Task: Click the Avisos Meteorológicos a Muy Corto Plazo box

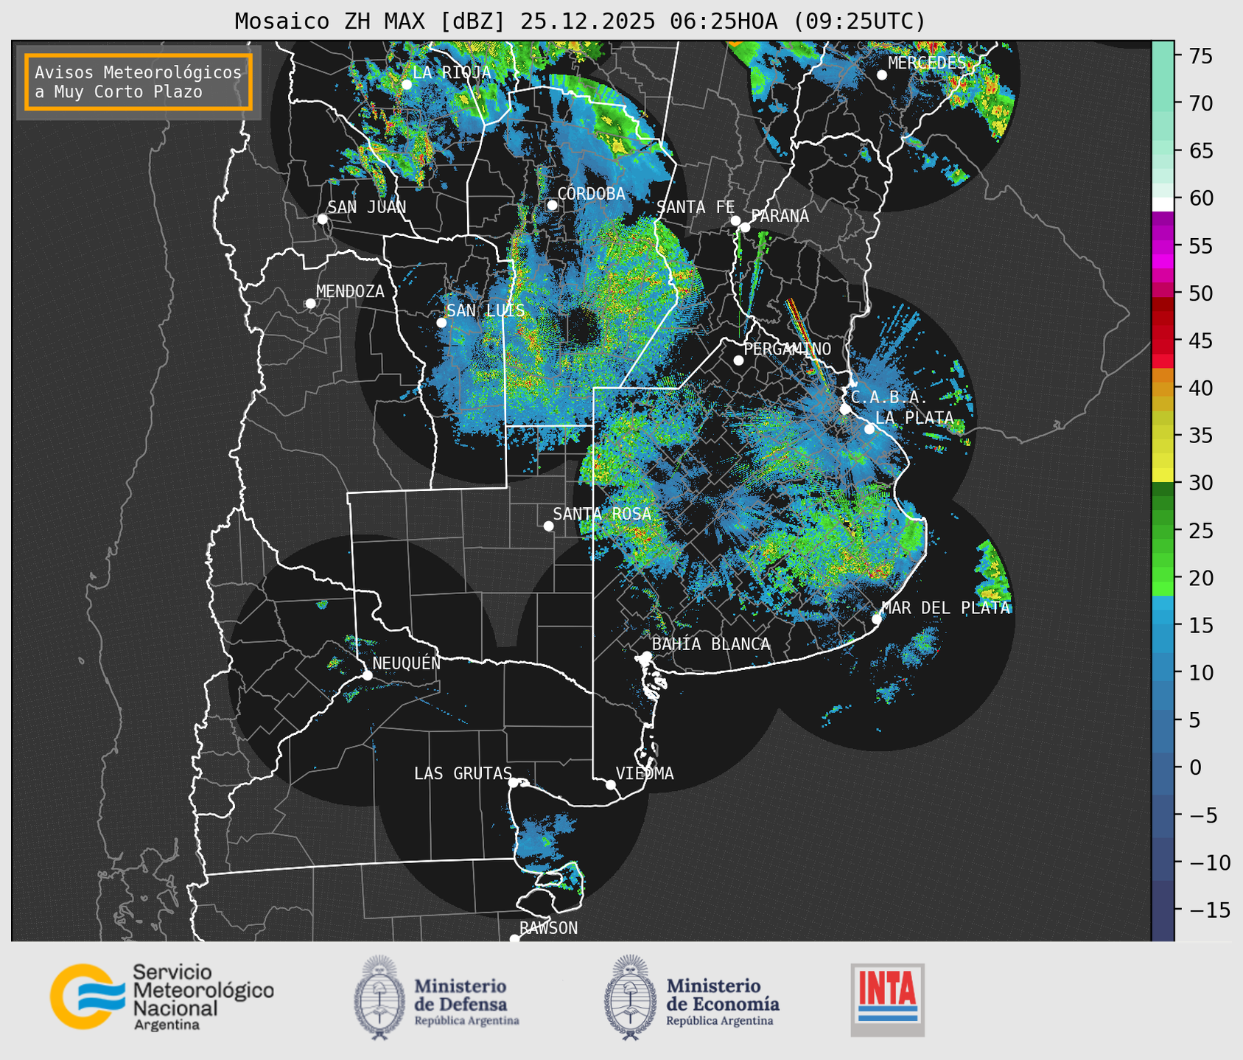Action: tap(139, 82)
